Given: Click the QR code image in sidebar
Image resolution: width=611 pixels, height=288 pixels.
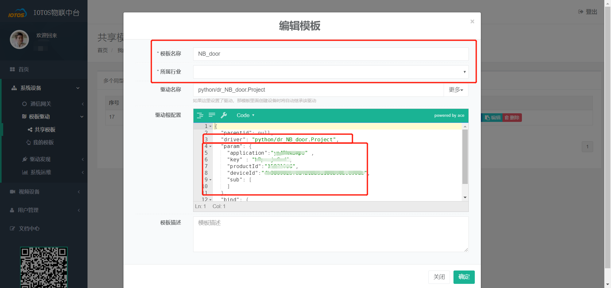Looking at the screenshot, I should (44, 267).
